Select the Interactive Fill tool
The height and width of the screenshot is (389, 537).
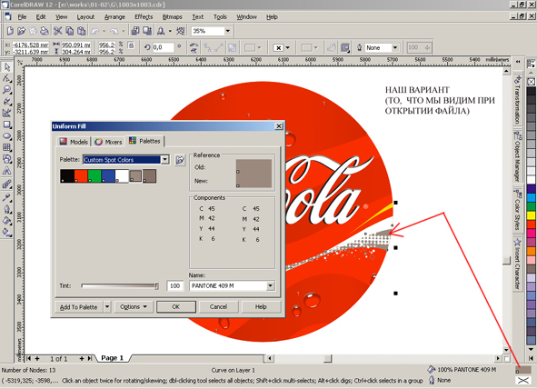click(7, 233)
